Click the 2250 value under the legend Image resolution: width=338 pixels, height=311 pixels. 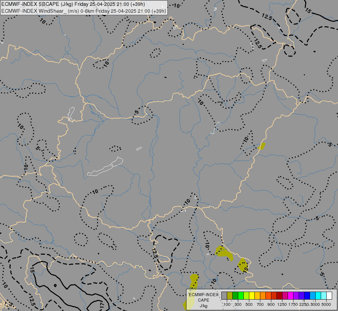coord(304,304)
